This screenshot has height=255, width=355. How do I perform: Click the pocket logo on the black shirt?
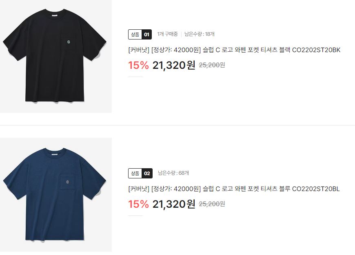click(69, 42)
